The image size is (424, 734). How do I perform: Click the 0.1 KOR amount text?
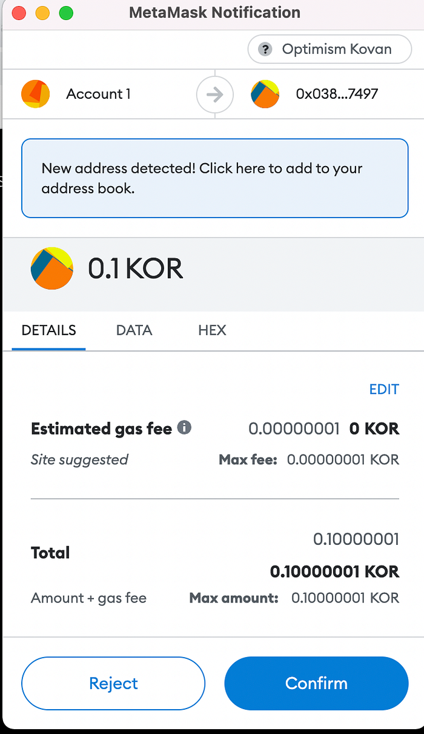click(135, 269)
